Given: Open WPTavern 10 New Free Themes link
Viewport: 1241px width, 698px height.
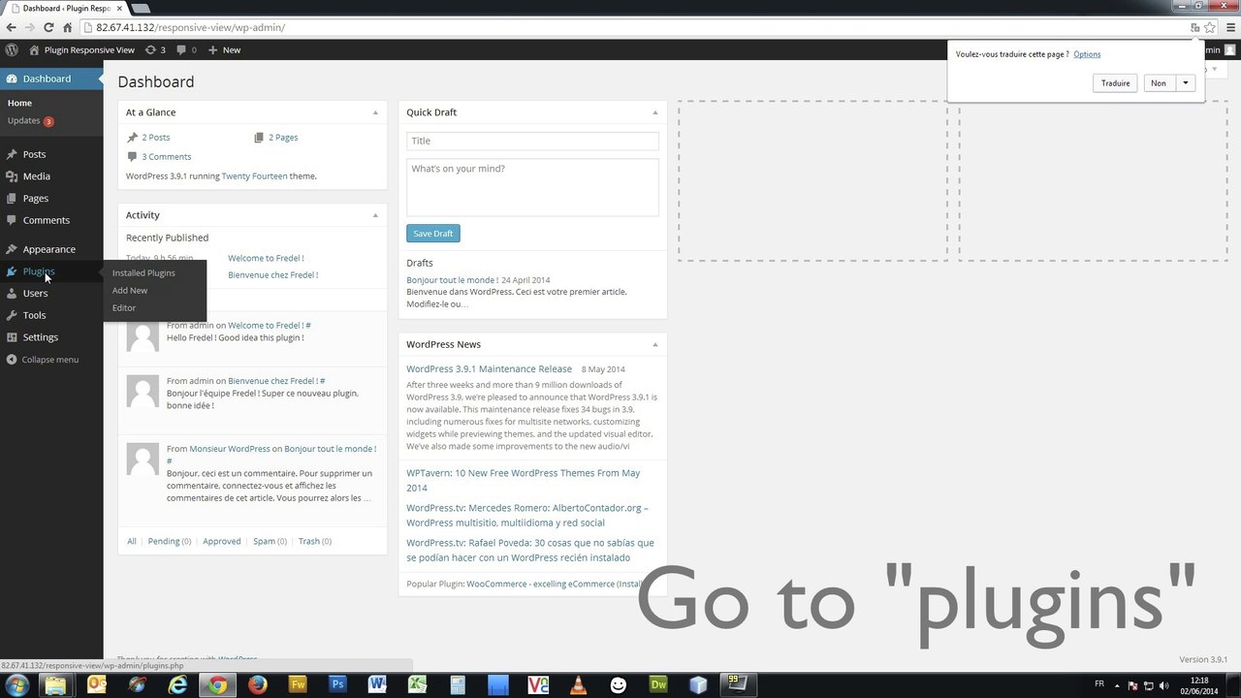Looking at the screenshot, I should coord(524,481).
